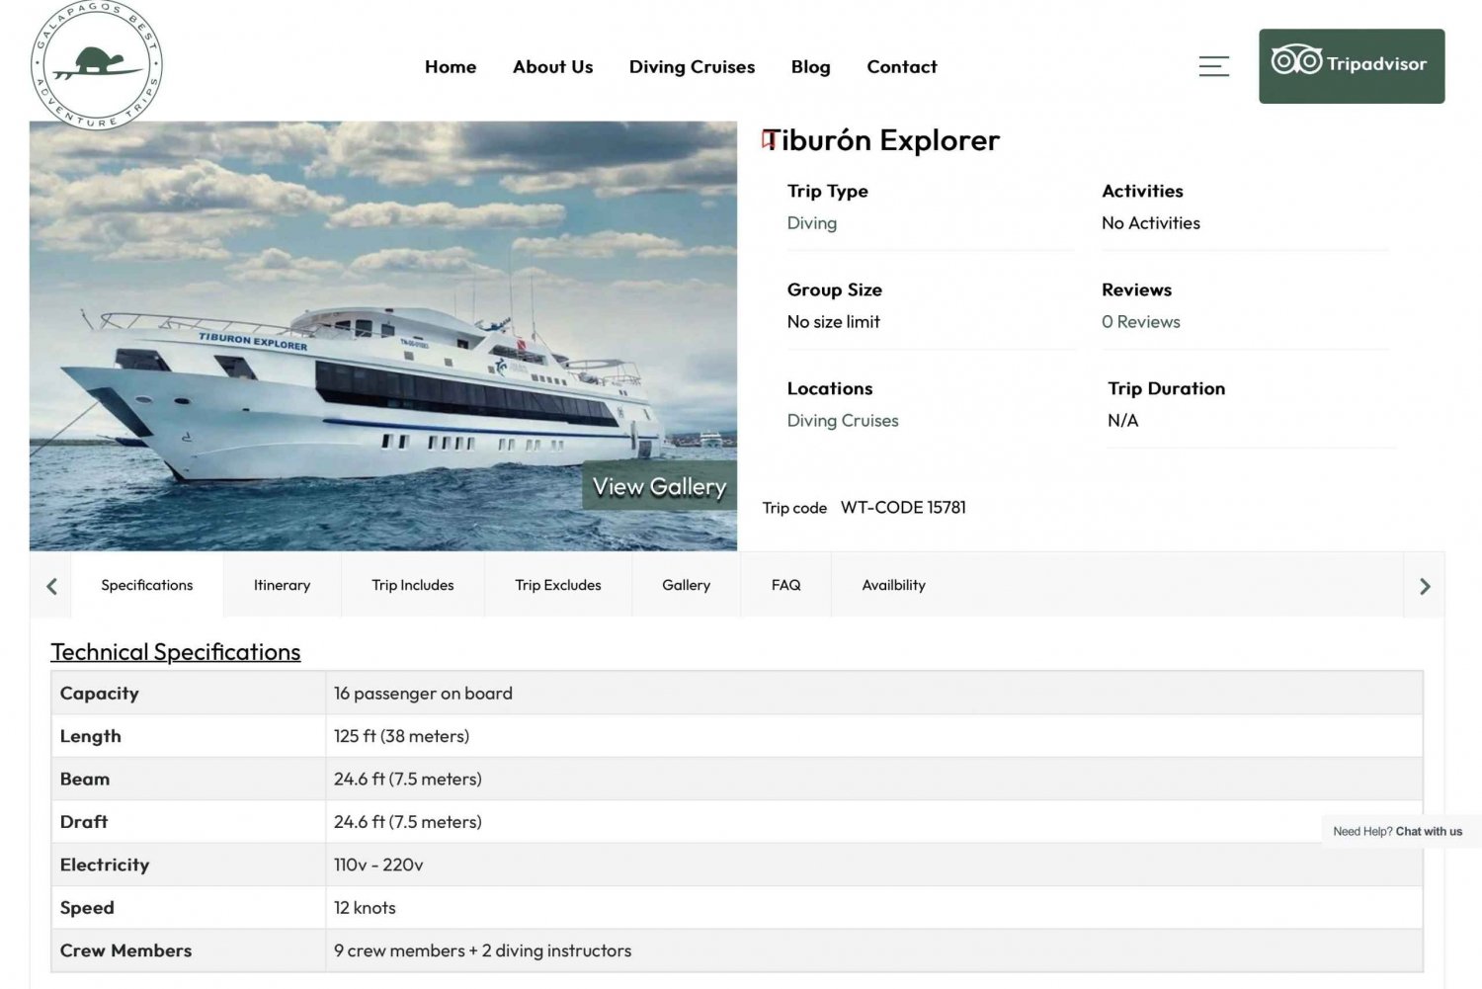Click the Galapagos Best Adventure Trips turtle logo
The width and height of the screenshot is (1482, 989).
(x=97, y=65)
